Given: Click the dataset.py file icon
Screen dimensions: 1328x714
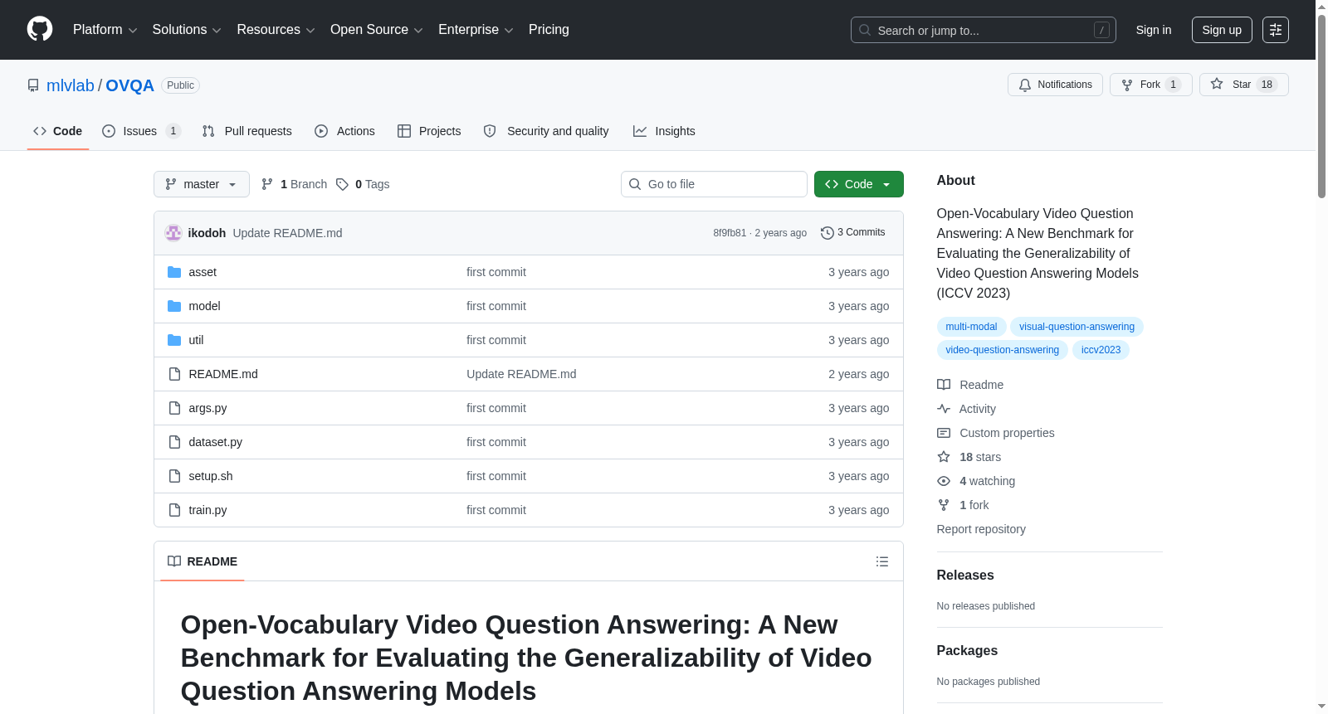Looking at the screenshot, I should [174, 442].
